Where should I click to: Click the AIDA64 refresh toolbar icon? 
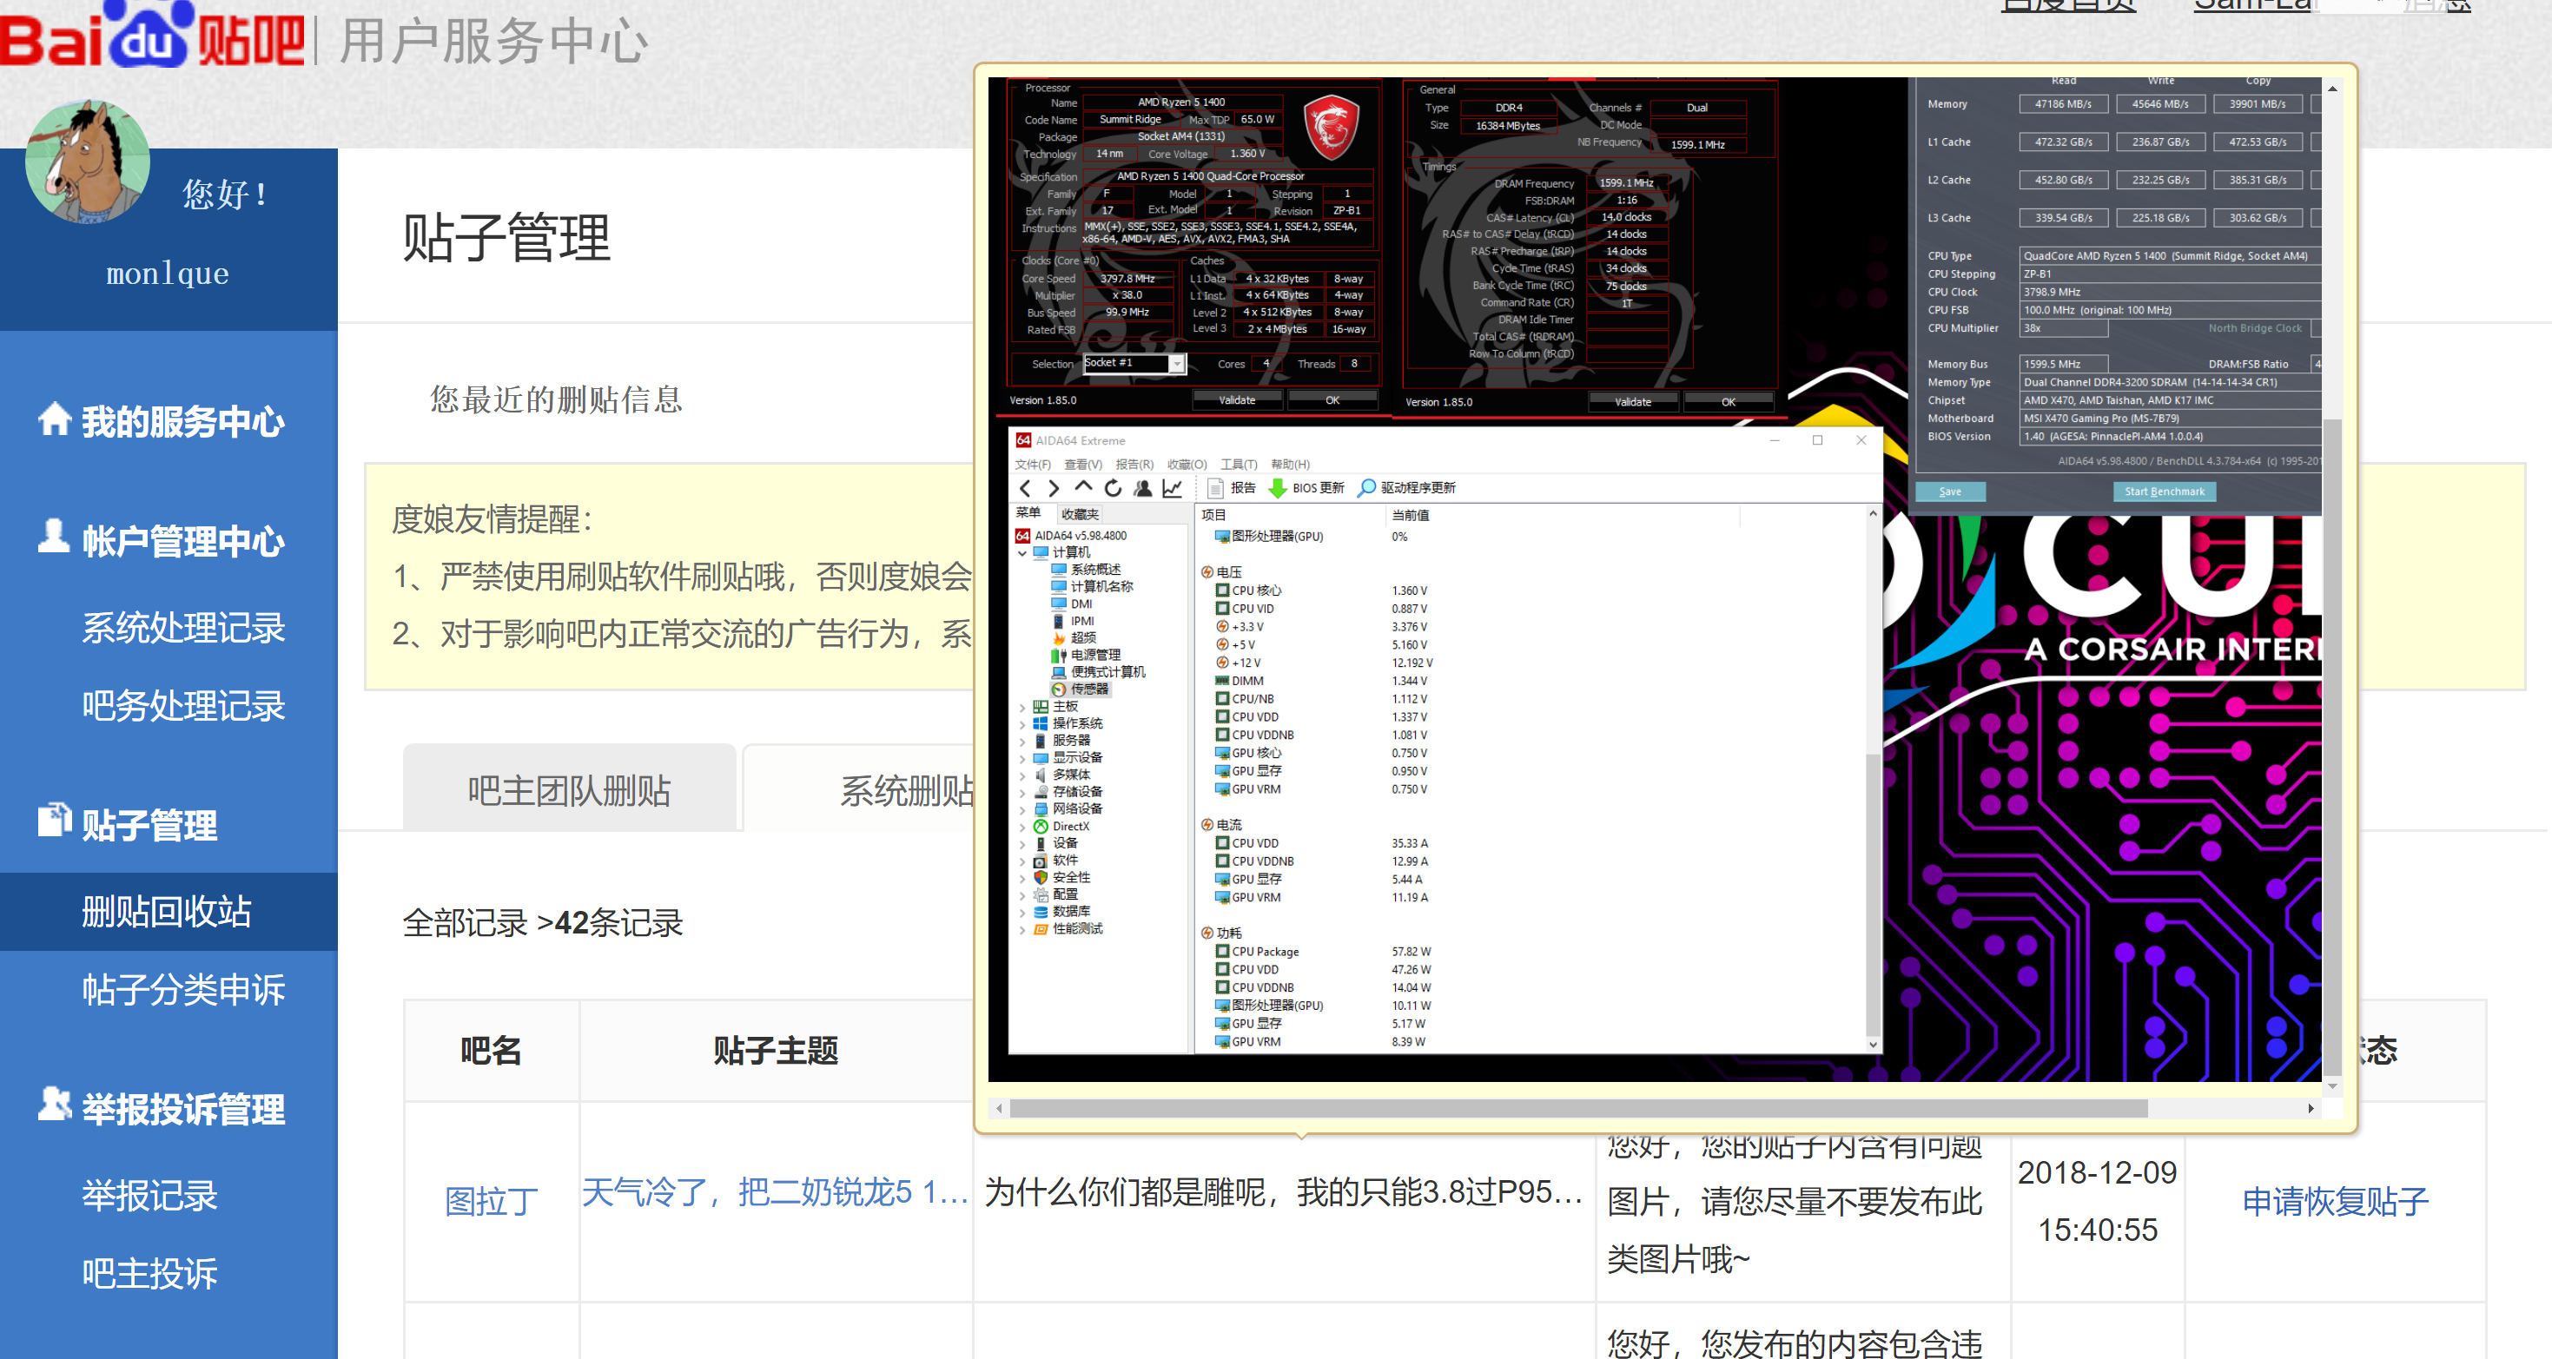pos(1113,487)
